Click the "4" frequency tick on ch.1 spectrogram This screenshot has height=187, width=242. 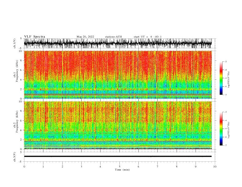pos(21,80)
